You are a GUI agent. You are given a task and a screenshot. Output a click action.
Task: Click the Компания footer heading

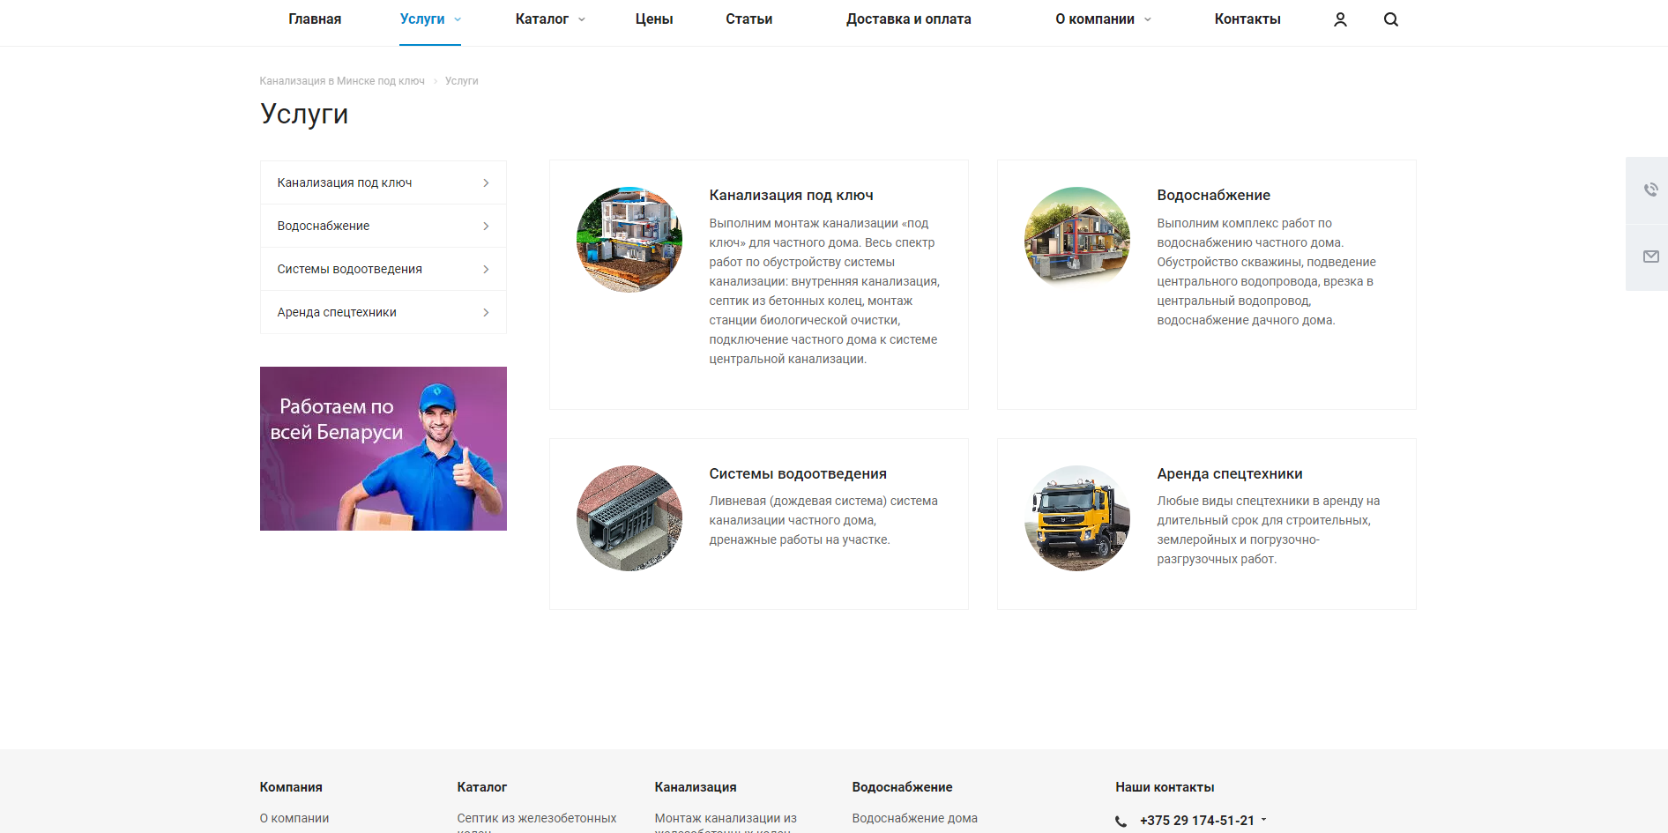(x=291, y=787)
